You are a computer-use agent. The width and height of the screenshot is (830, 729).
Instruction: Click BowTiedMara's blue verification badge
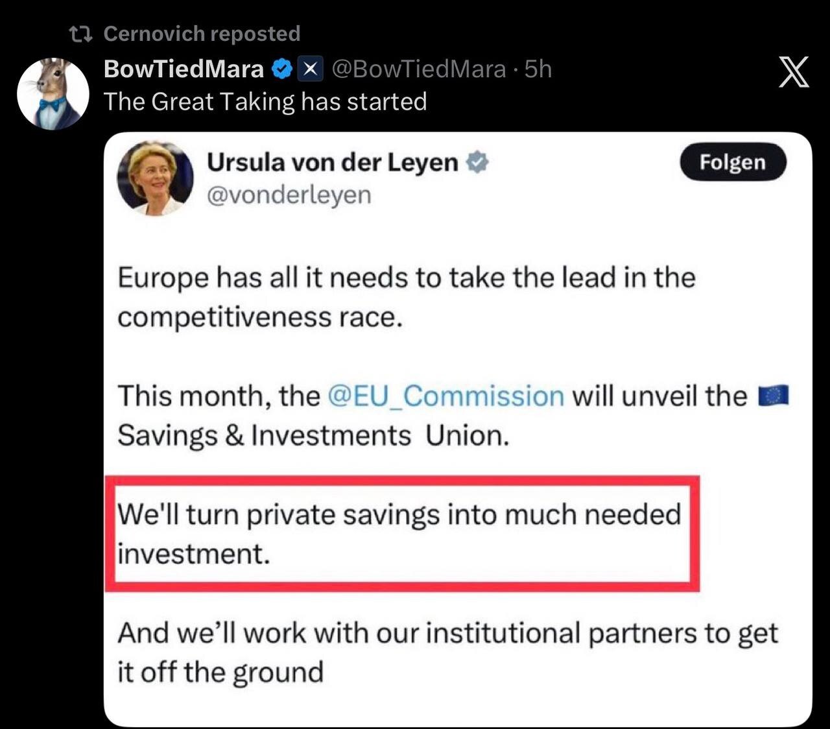pyautogui.click(x=281, y=67)
